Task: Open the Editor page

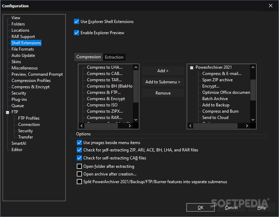Action: point(17,150)
